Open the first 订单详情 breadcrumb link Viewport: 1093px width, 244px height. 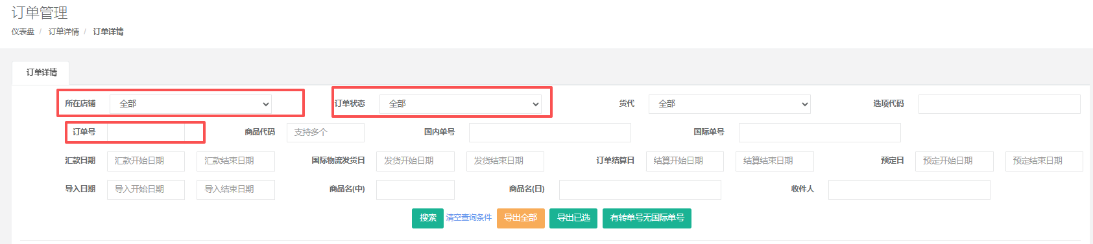64,32
